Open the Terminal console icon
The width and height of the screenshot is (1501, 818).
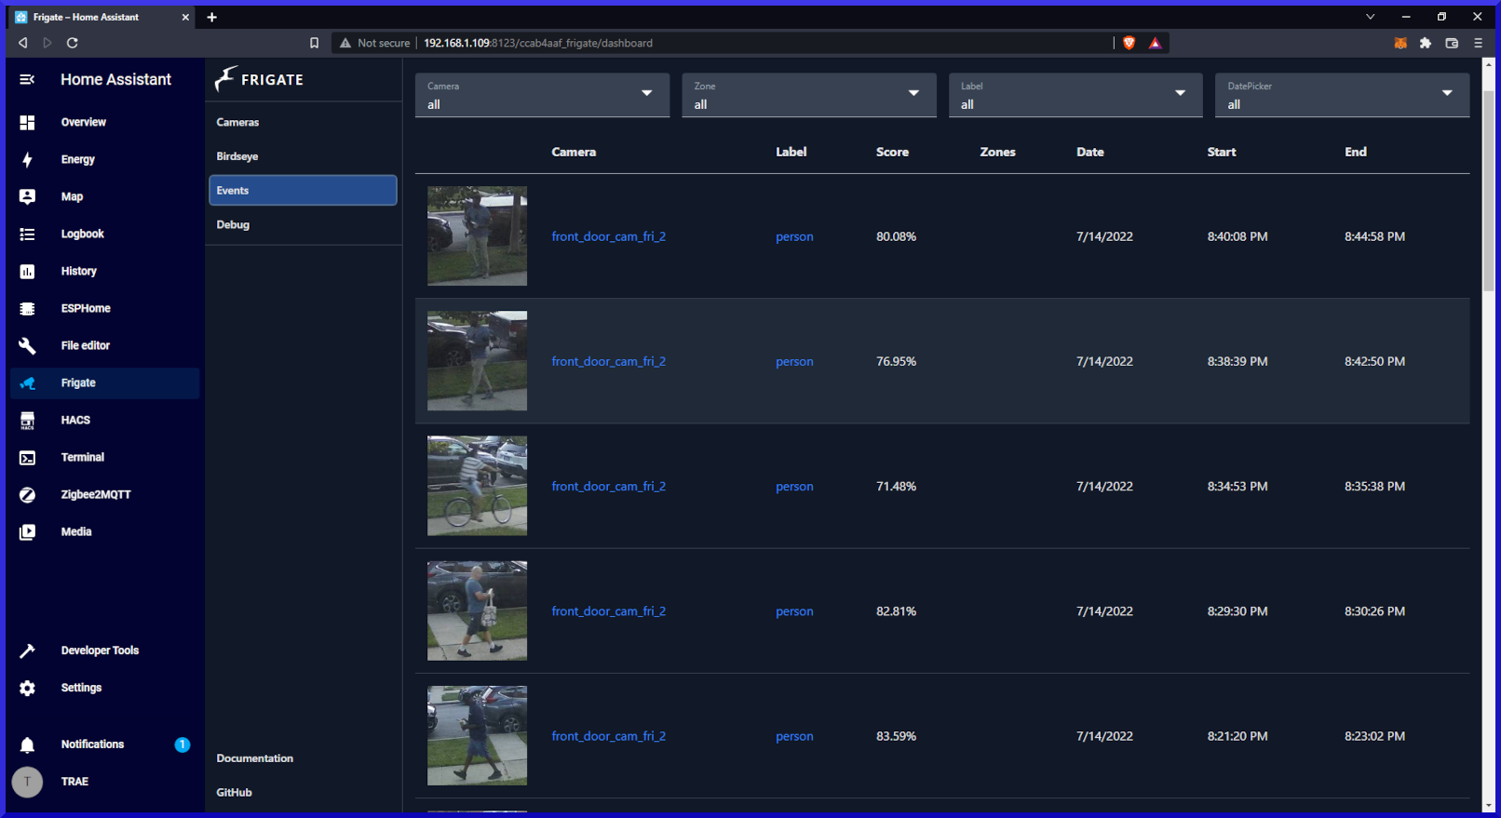[x=27, y=458]
